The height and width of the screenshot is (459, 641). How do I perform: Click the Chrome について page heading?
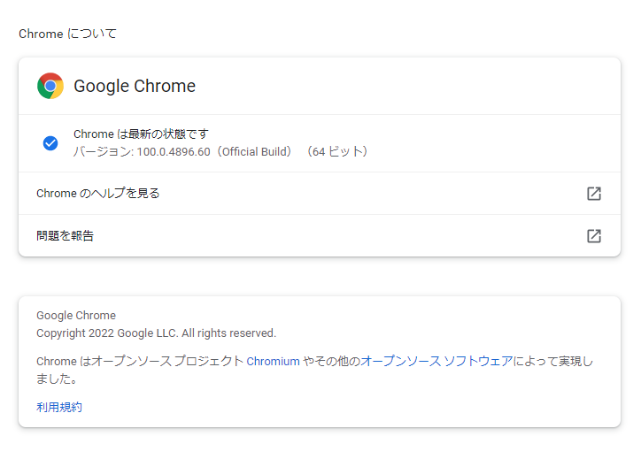click(68, 34)
